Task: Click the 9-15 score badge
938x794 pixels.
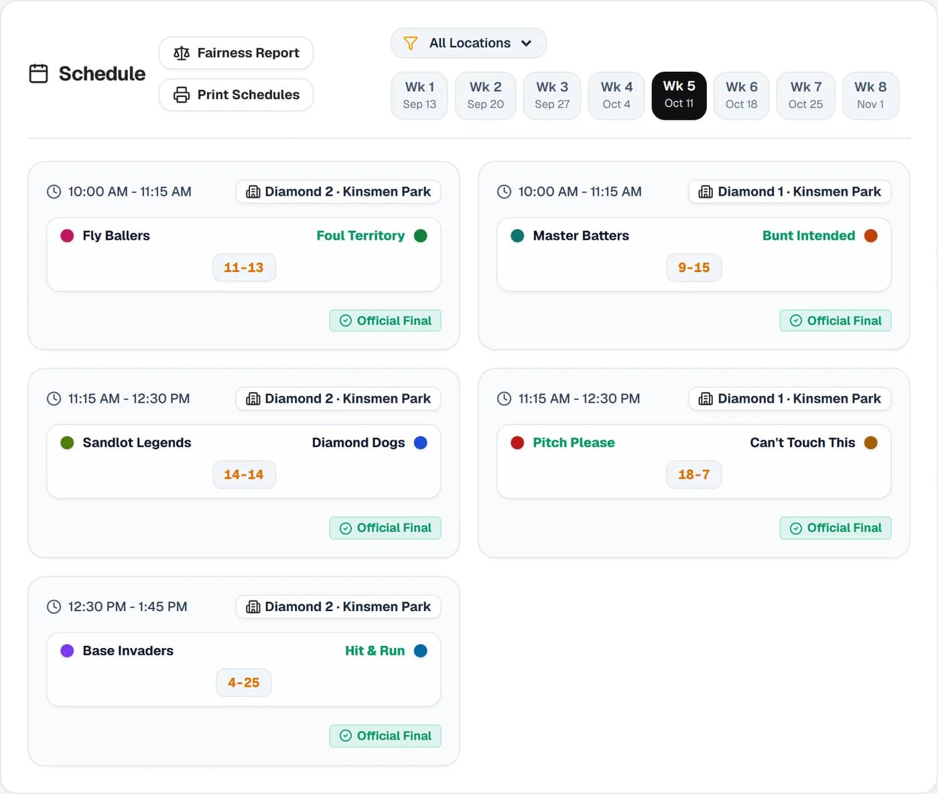Action: point(694,267)
